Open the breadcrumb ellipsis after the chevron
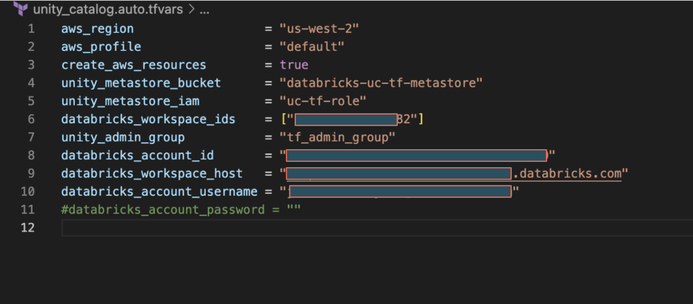This screenshot has width=693, height=304. pyautogui.click(x=205, y=10)
